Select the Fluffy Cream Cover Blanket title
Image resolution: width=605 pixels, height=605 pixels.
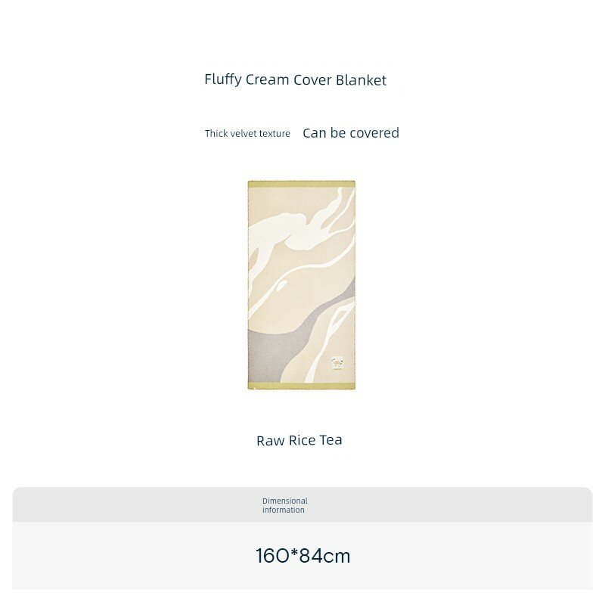(x=295, y=80)
